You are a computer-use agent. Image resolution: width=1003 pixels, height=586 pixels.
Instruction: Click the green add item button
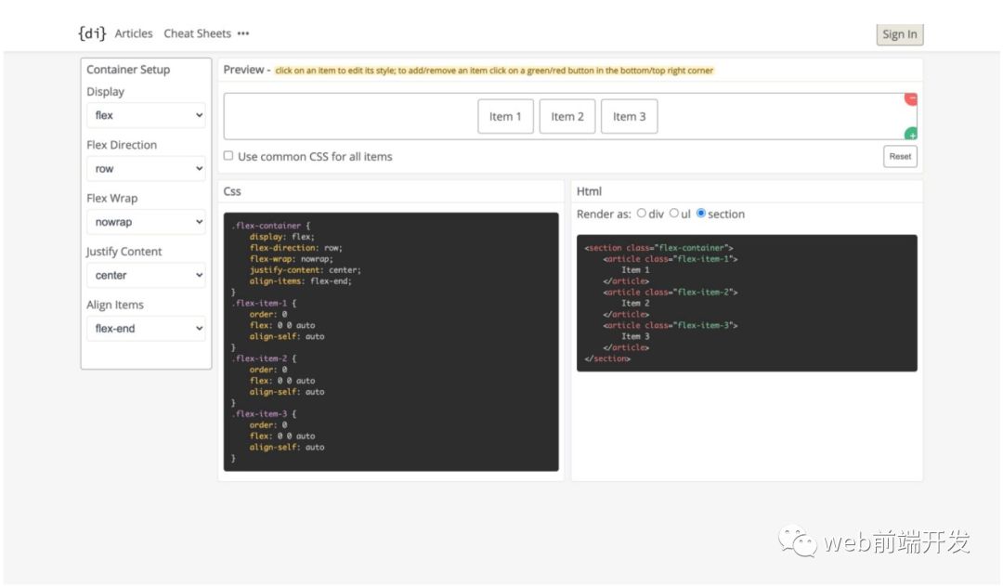911,135
